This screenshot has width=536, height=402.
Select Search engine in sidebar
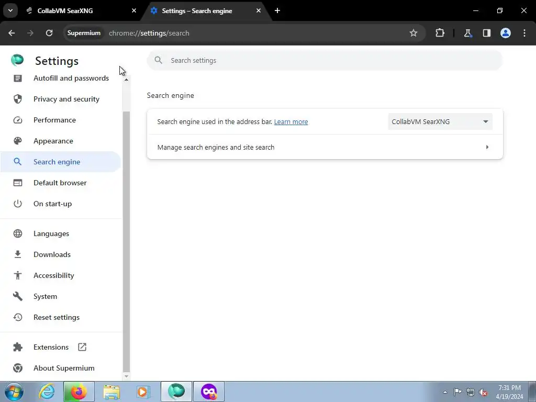click(61, 162)
